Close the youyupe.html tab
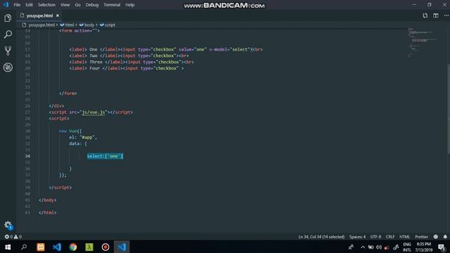 (x=58, y=15)
